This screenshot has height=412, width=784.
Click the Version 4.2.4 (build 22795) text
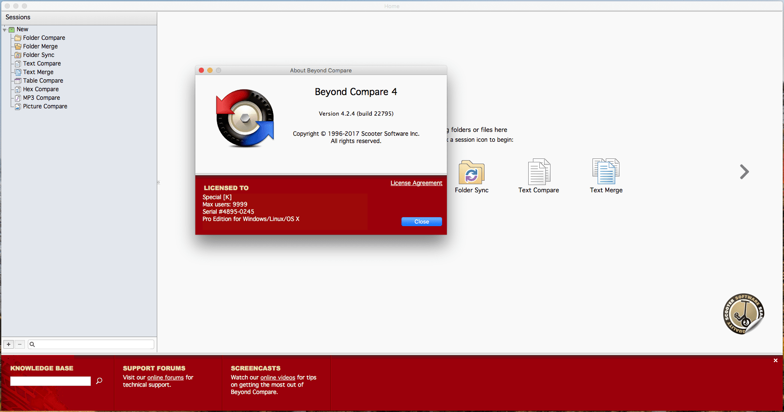[356, 114]
